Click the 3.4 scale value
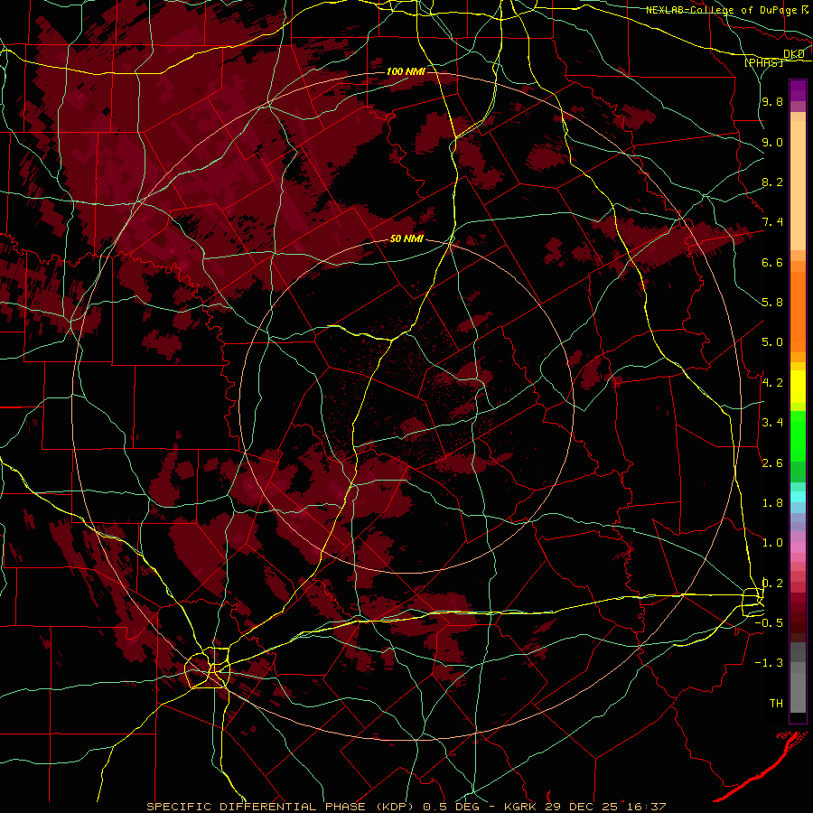Screen dimensions: 813x813 [x=772, y=423]
